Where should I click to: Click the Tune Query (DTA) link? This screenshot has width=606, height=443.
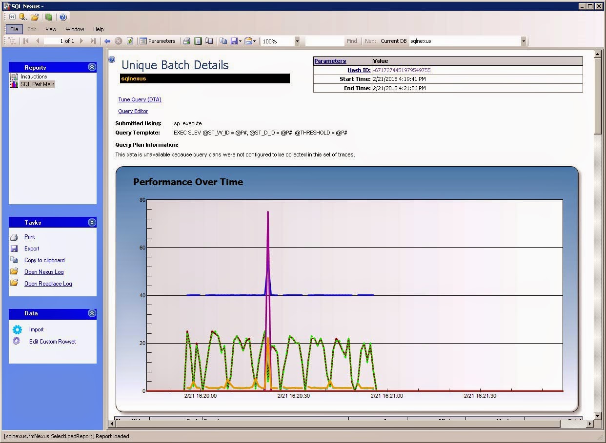(140, 99)
